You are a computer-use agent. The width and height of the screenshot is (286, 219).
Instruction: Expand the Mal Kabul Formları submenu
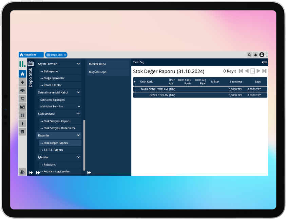pyautogui.click(x=78, y=106)
